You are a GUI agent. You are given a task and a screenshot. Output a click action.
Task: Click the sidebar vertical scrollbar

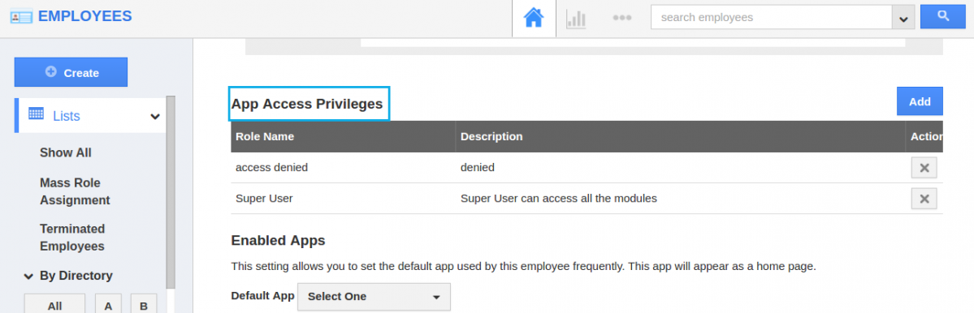pos(171,192)
